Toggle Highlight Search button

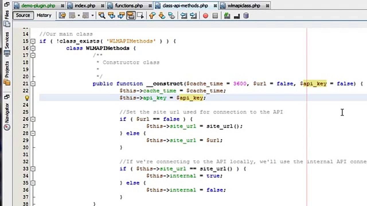[x=131, y=15]
